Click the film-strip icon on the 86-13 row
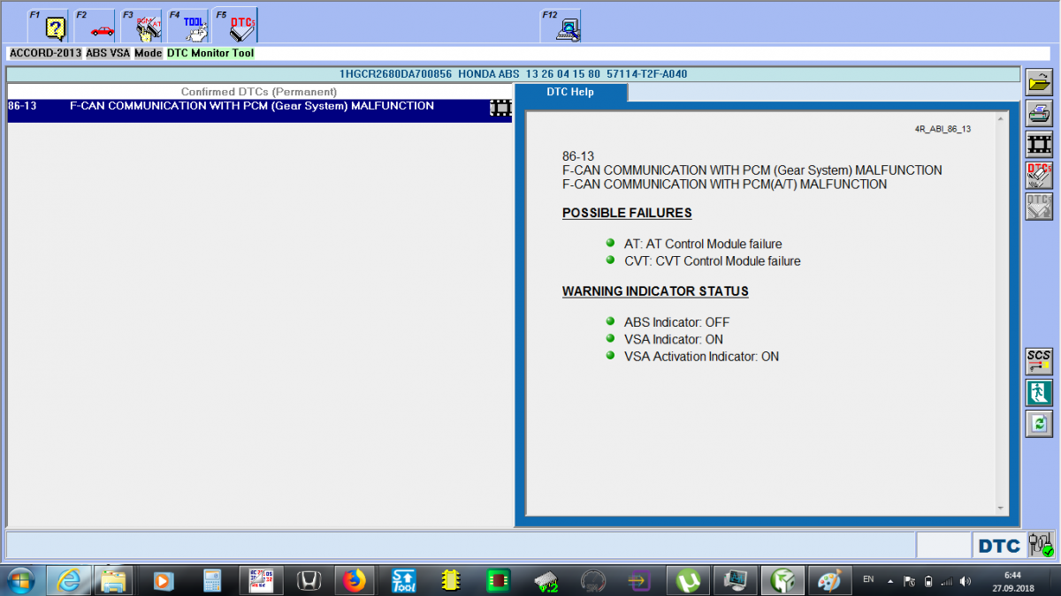The image size is (1061, 596). point(500,107)
